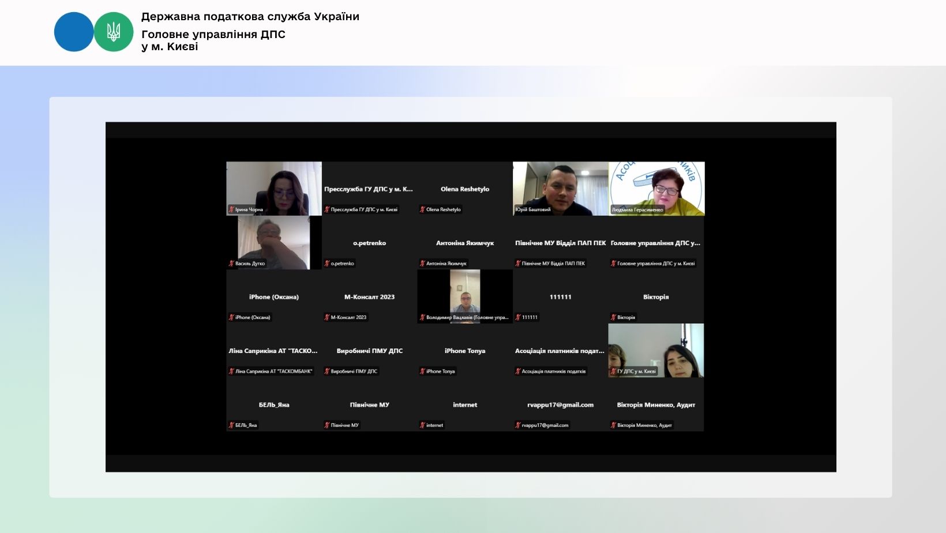Click the Державна податкова служба України heading

coord(250,17)
